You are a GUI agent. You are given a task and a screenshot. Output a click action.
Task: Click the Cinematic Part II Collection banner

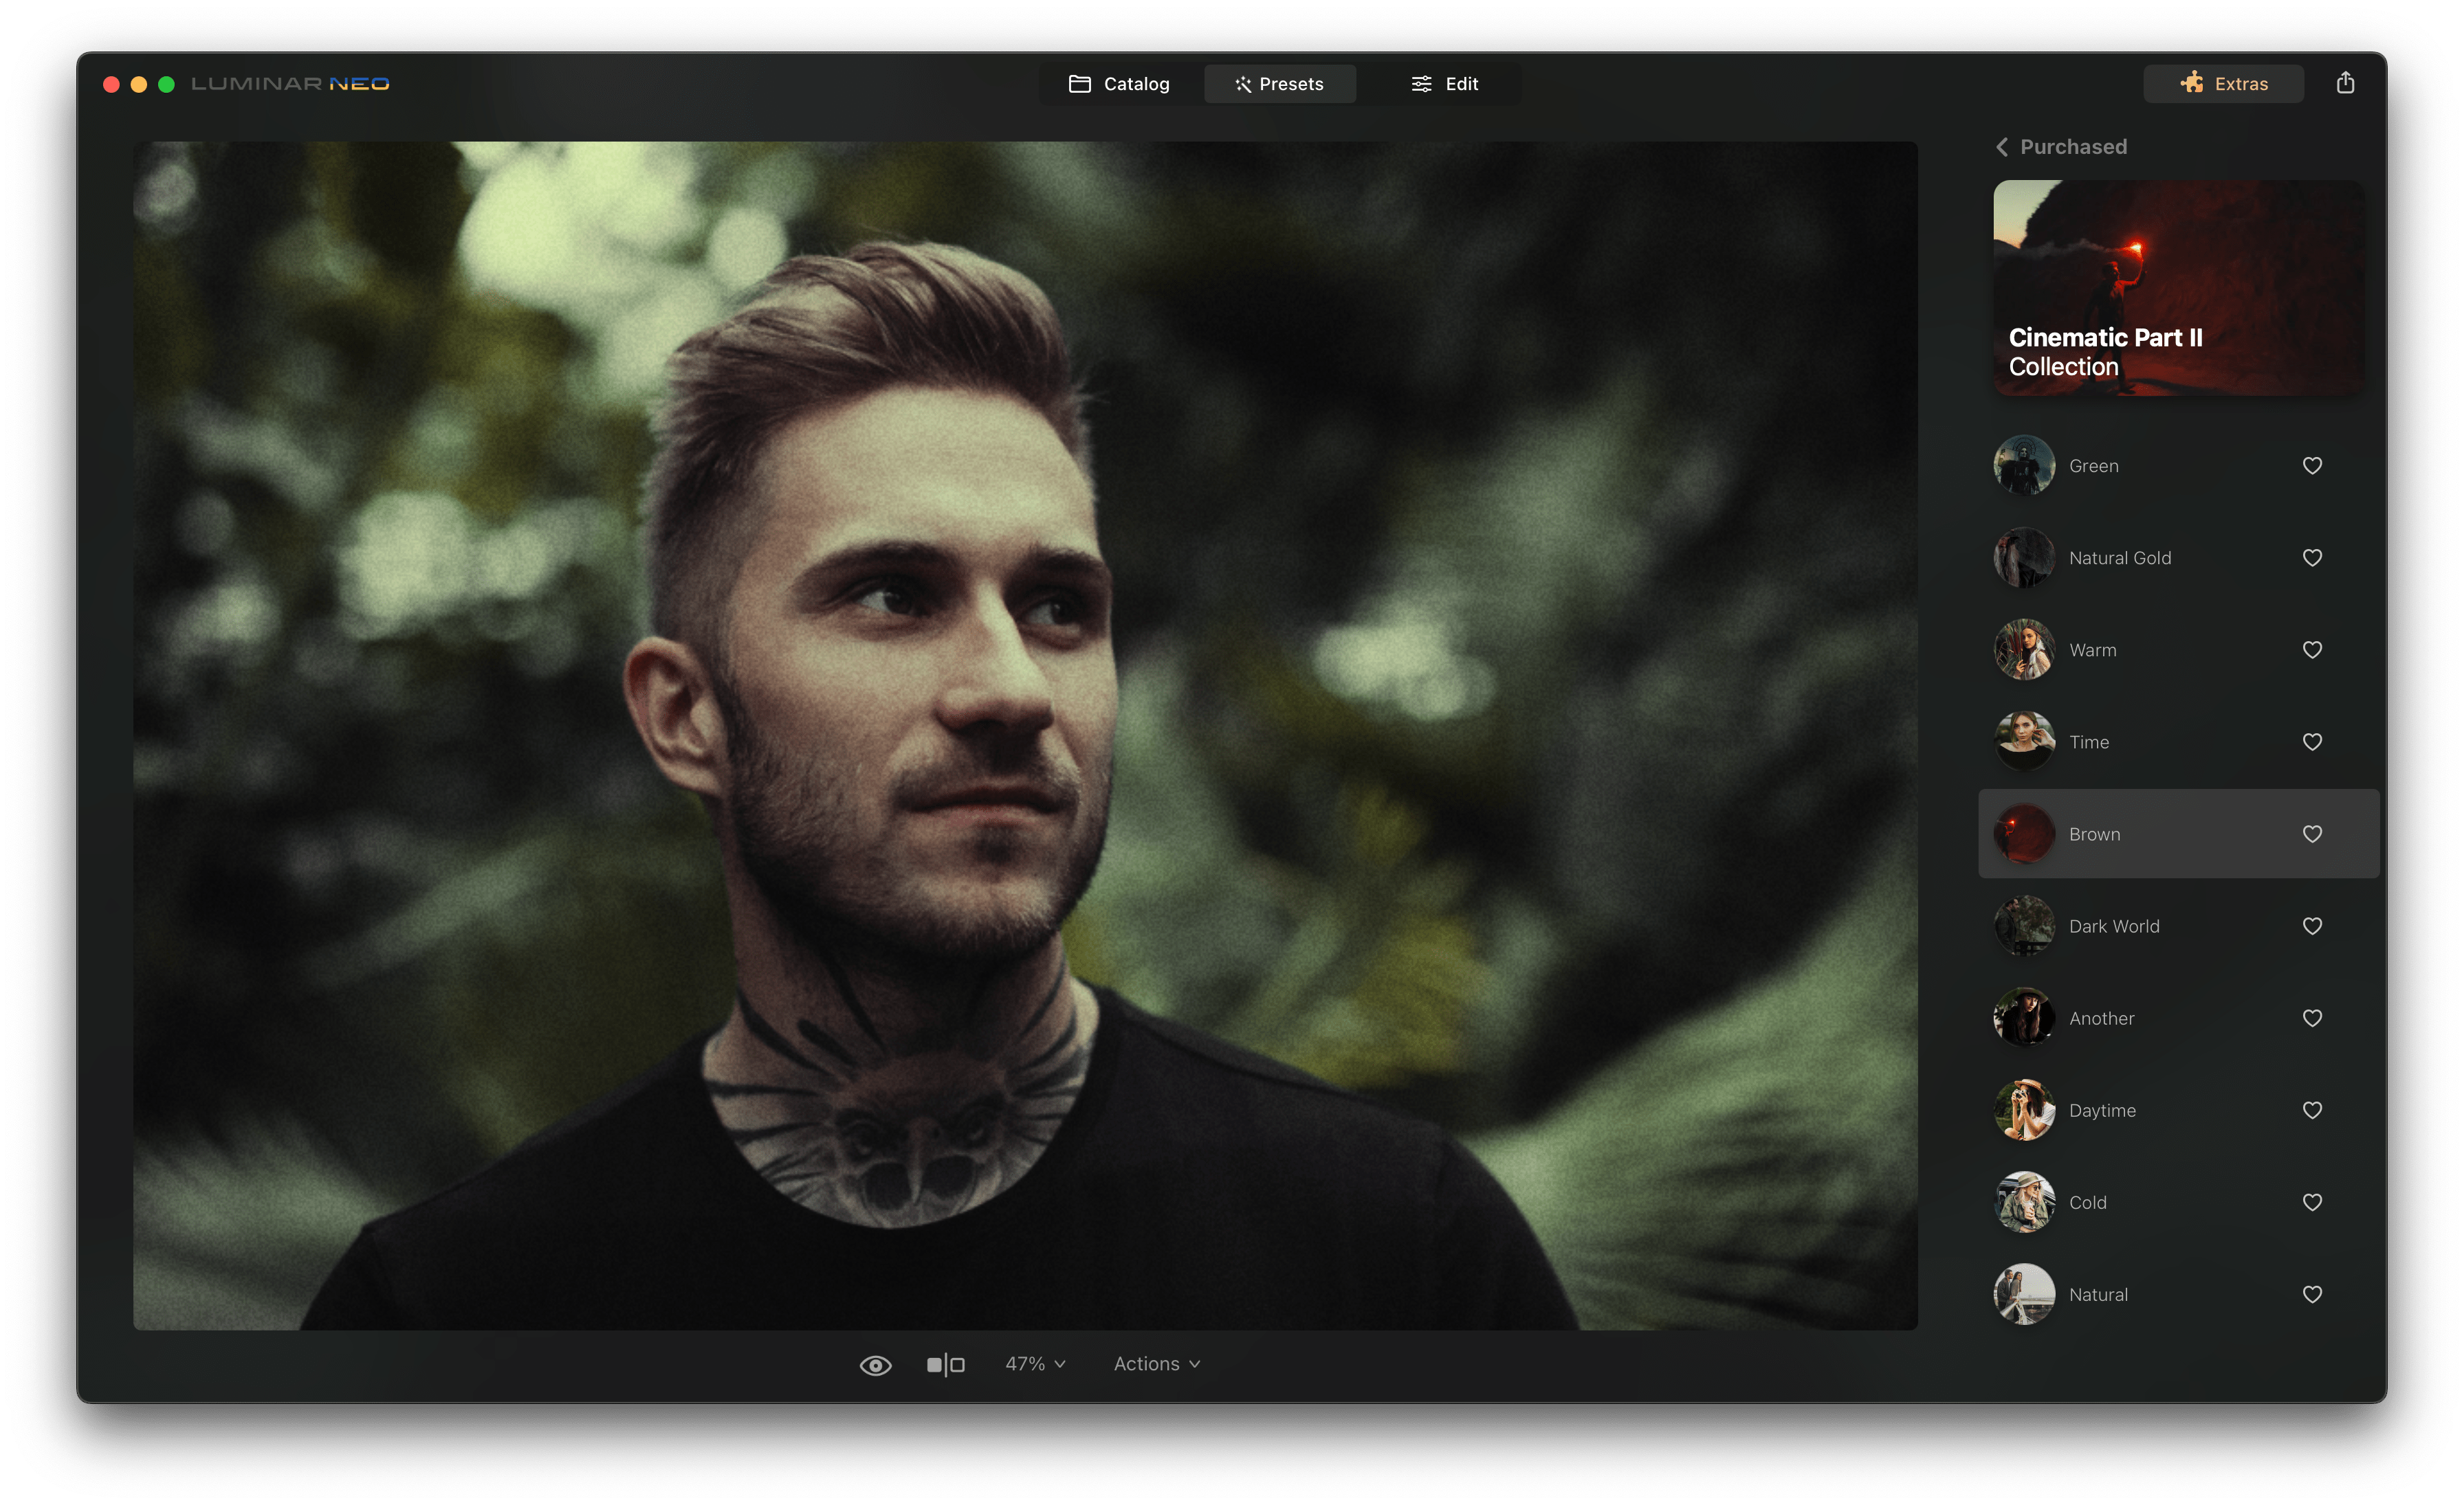(x=2178, y=288)
